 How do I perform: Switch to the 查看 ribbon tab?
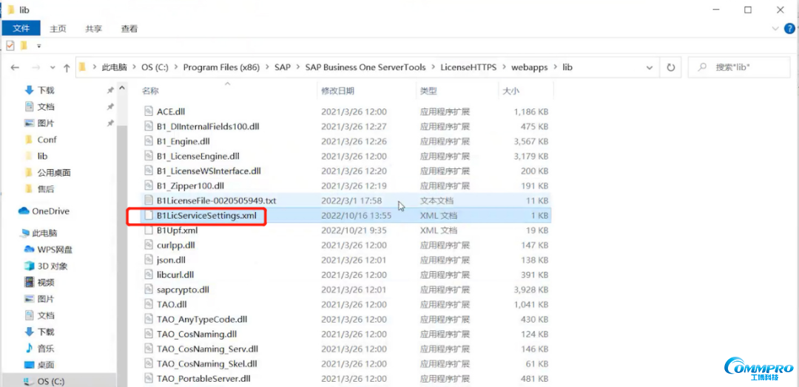129,29
